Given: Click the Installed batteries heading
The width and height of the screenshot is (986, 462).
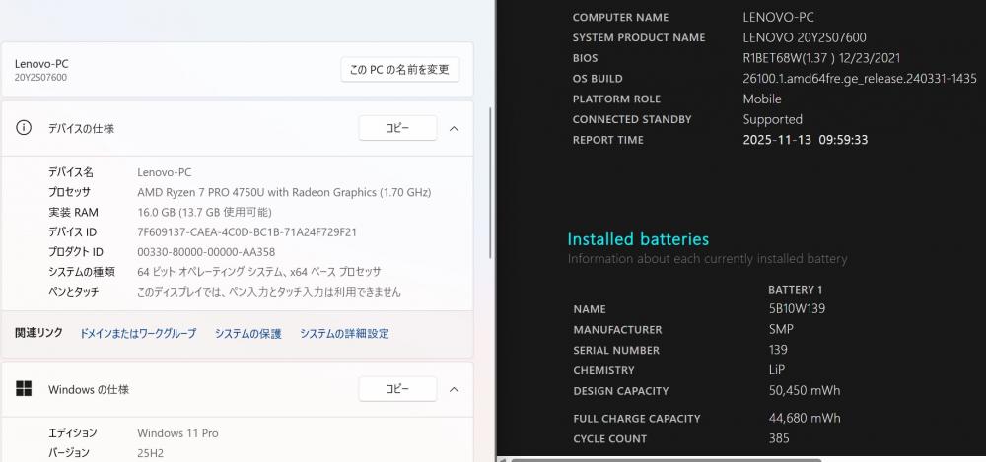Looking at the screenshot, I should click(x=638, y=239).
